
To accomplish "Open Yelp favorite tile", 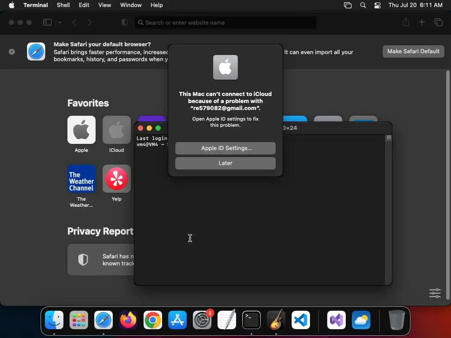I will tap(116, 179).
